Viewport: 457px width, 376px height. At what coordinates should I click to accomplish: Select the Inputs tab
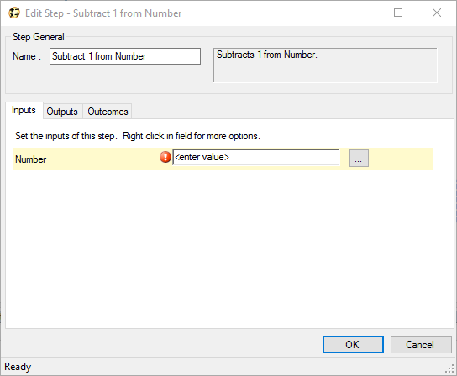click(x=24, y=111)
